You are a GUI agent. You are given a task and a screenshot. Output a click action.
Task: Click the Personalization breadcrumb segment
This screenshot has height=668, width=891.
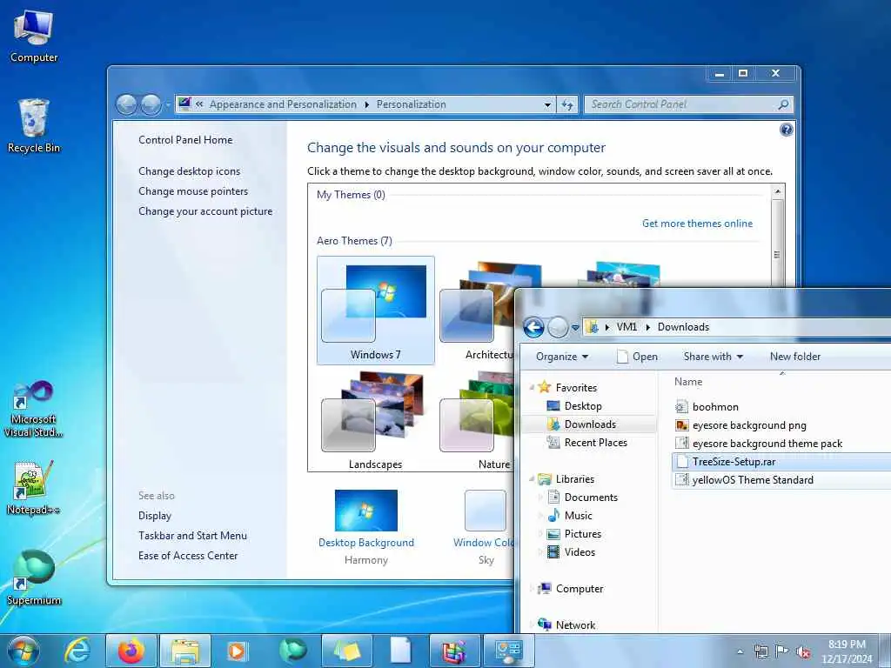tap(411, 104)
